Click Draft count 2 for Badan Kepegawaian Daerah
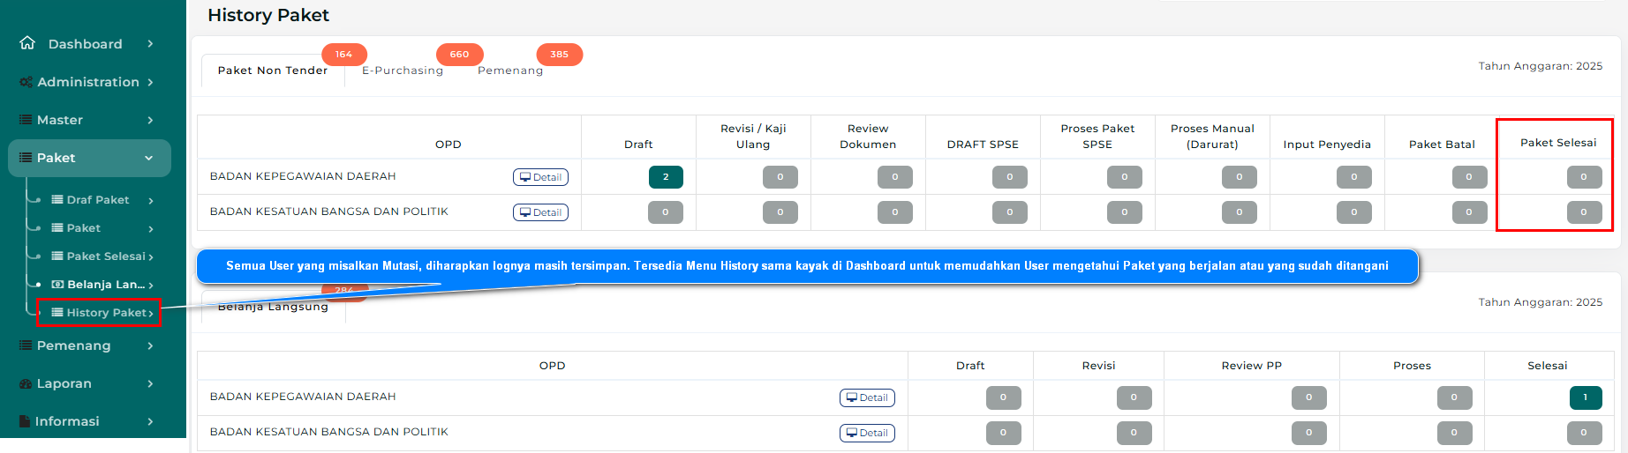The width and height of the screenshot is (1628, 453). [666, 177]
